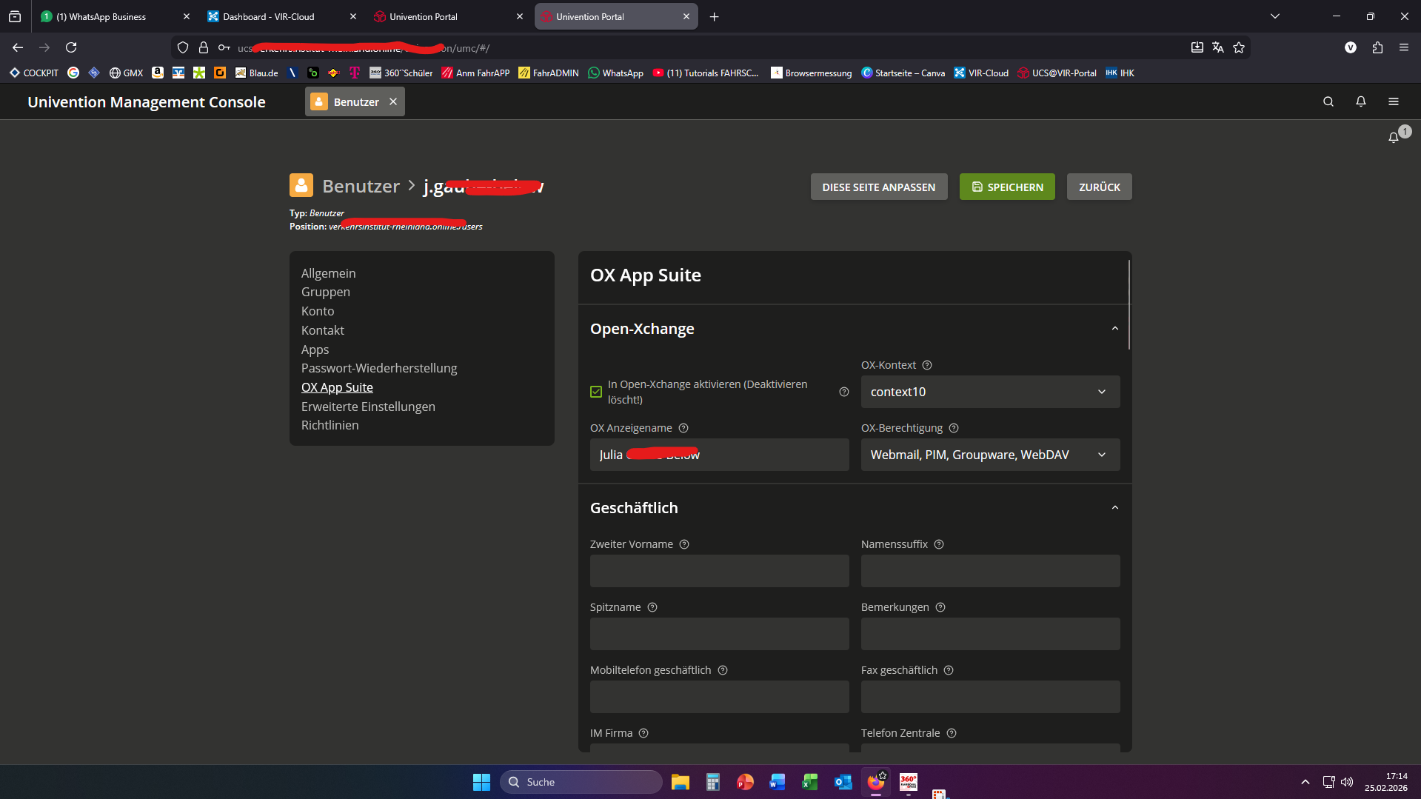Screen dimensions: 1421x799
Task: Collapse the Open-Xchange section
Action: tap(1114, 329)
